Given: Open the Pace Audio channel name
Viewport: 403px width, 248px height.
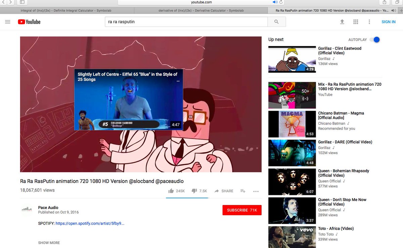Looking at the screenshot, I should coord(48,208).
